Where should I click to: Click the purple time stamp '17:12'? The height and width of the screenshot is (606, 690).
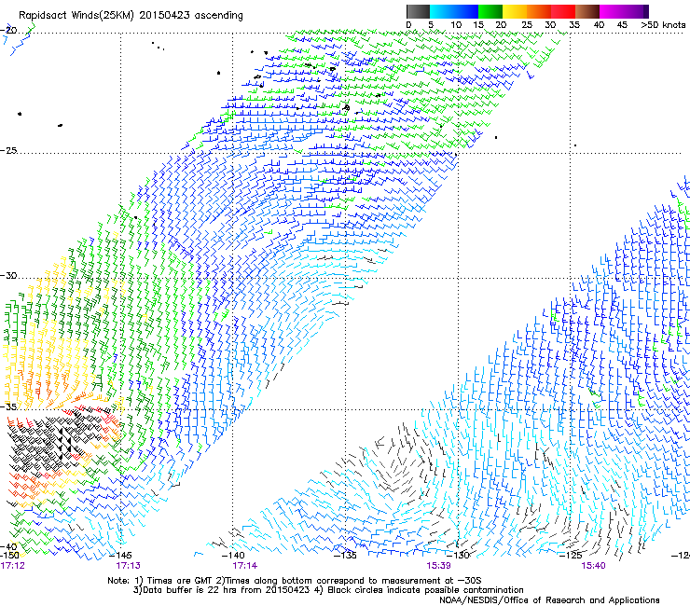click(x=12, y=566)
